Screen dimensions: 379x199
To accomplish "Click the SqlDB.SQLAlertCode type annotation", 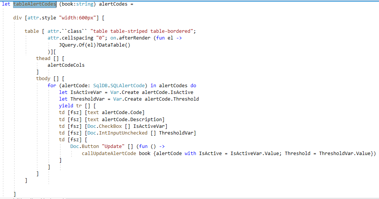I will coord(119,86).
